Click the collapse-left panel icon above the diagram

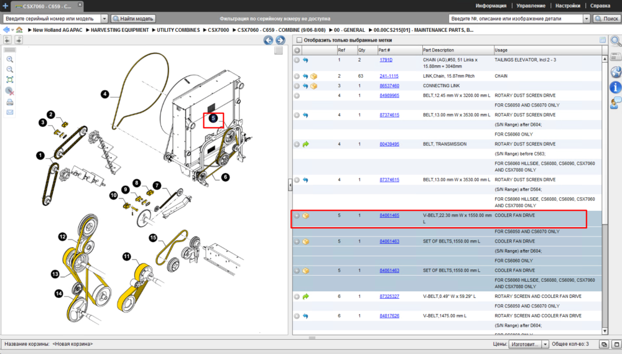point(7,40)
